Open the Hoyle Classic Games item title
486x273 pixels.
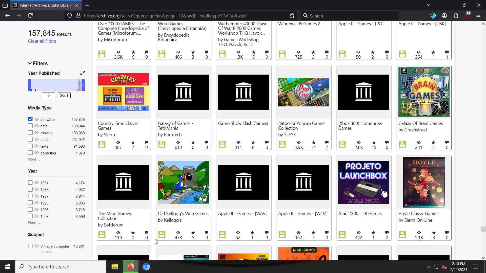pyautogui.click(x=418, y=214)
